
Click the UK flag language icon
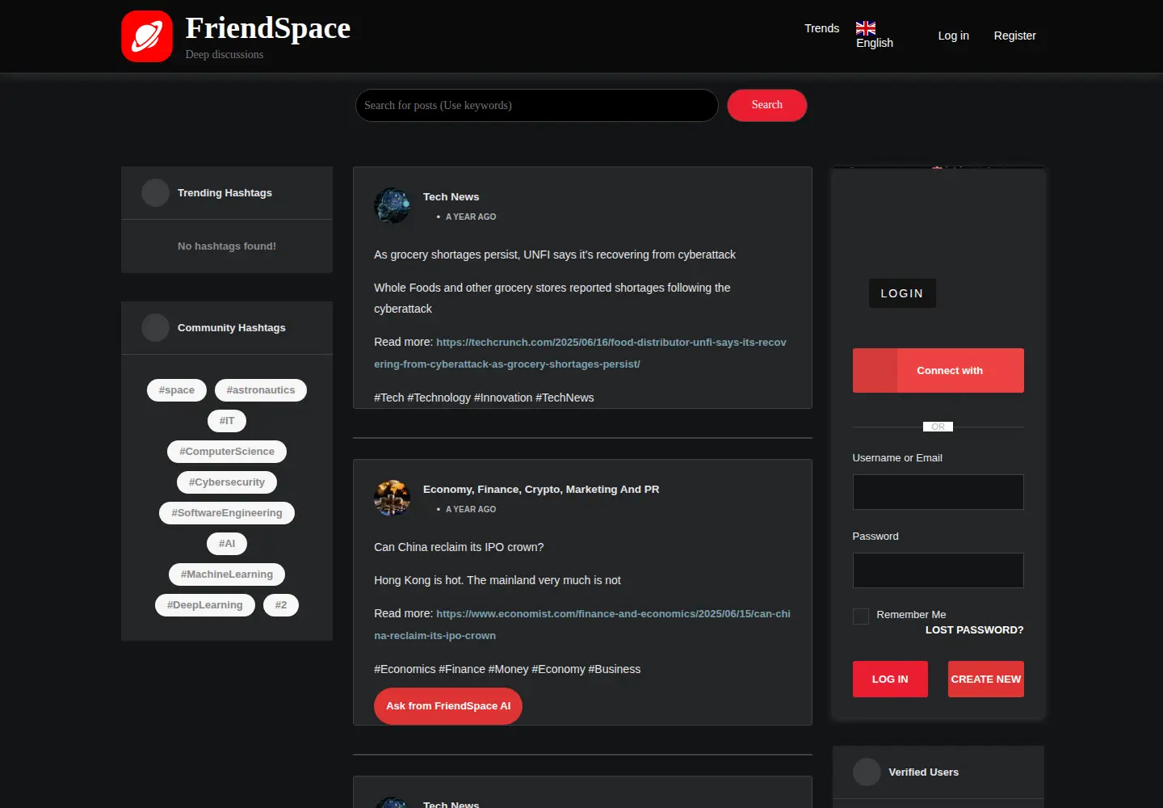(x=866, y=28)
